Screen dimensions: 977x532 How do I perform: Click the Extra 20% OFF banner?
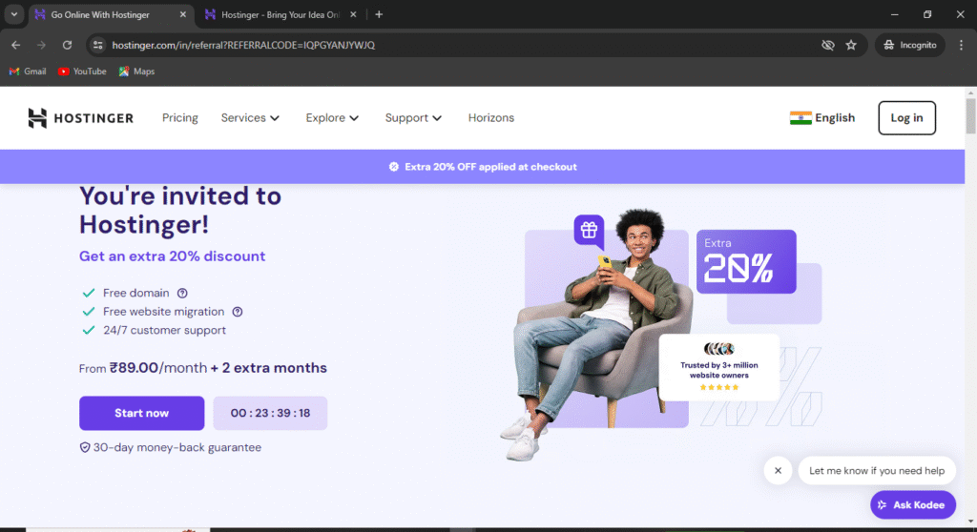(x=482, y=166)
